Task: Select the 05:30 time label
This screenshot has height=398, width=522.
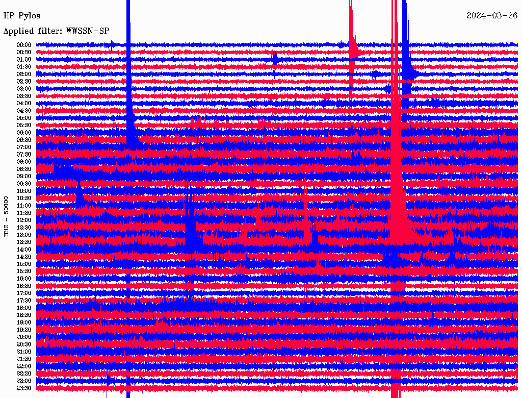Action: point(23,125)
